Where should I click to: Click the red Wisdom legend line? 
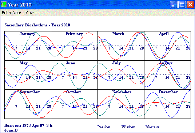(x=132, y=123)
